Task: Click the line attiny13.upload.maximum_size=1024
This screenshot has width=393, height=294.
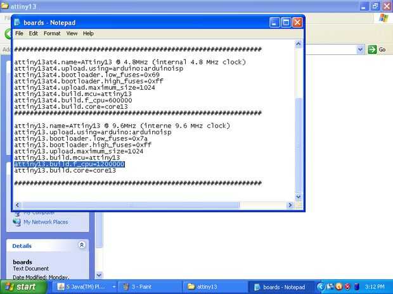Action: point(79,151)
